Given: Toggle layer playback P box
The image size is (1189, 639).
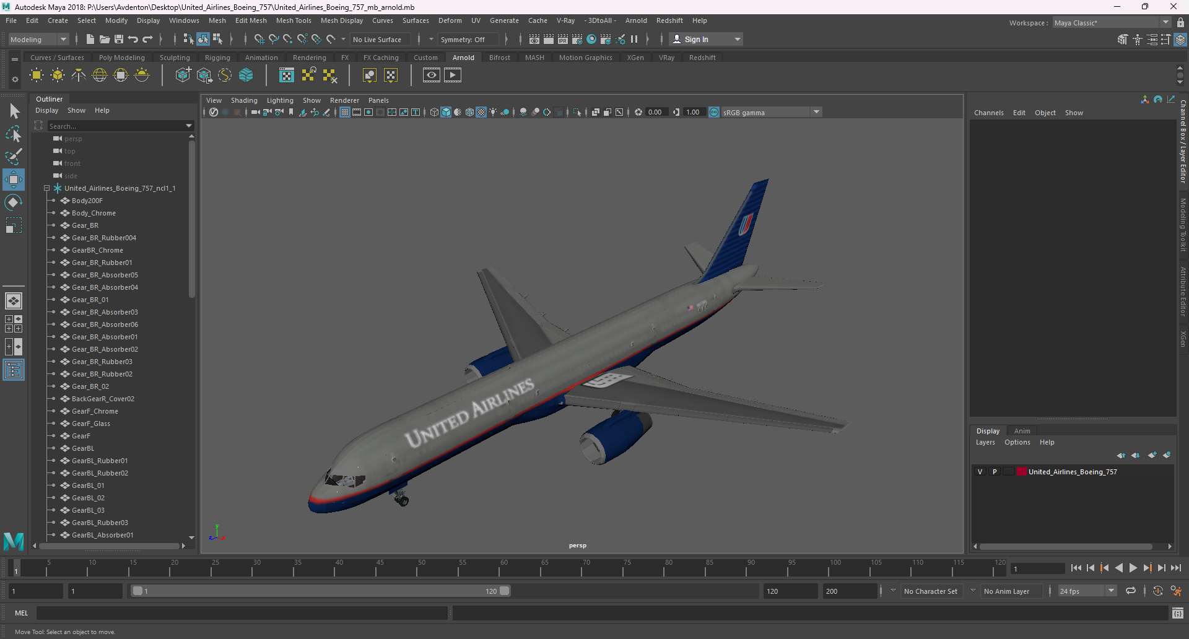Looking at the screenshot, I should point(995,472).
